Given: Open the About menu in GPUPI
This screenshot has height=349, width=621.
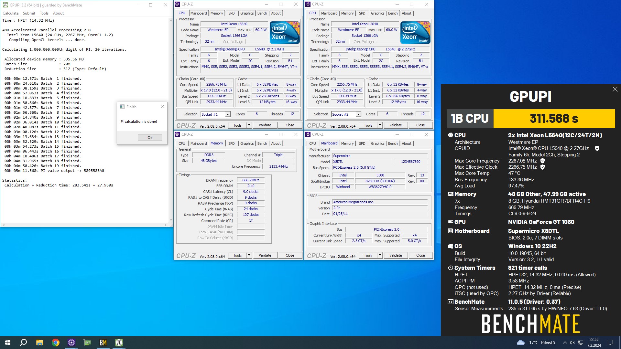Looking at the screenshot, I should pyautogui.click(x=58, y=13).
